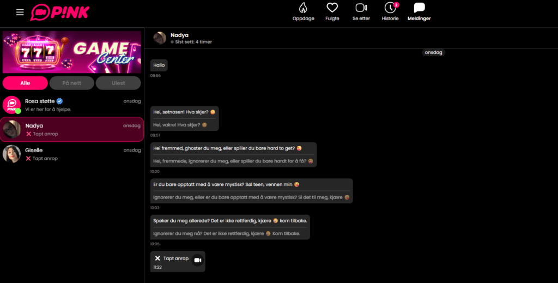Click Giselle's profile picture
558x283 pixels.
12,154
